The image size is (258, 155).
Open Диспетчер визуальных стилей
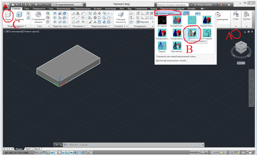pos(171,61)
